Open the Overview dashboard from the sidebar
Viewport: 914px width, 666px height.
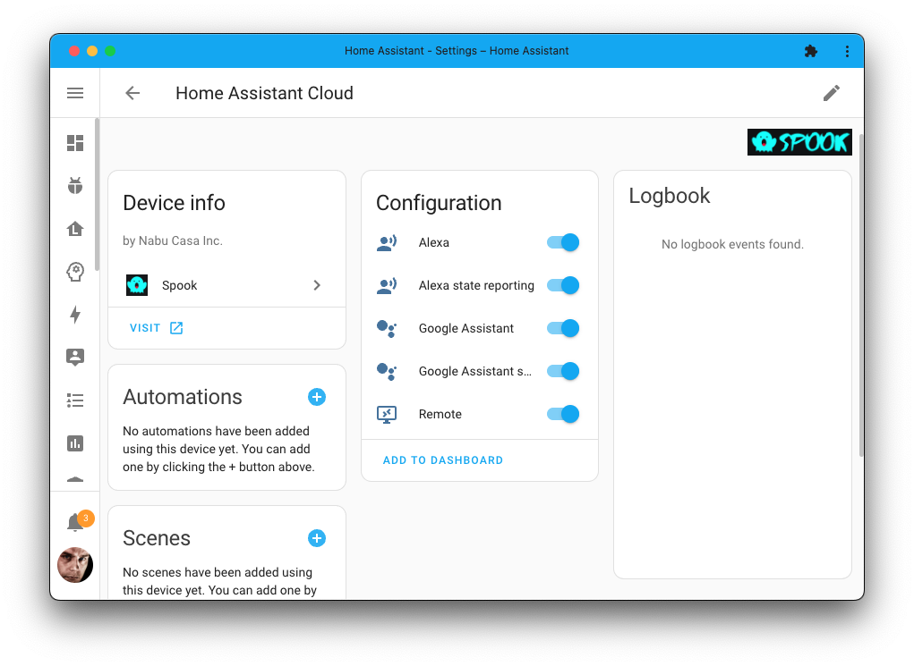point(75,143)
